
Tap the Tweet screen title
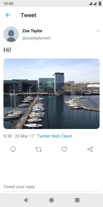pos(28,15)
